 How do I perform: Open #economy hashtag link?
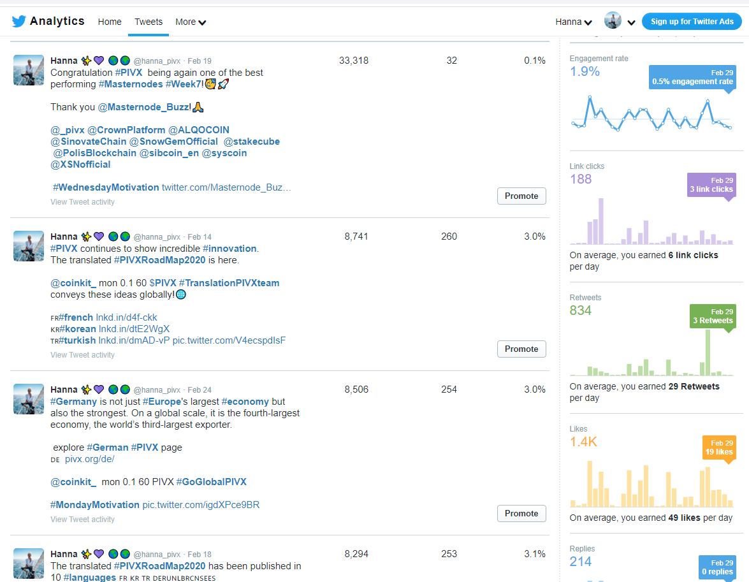[245, 402]
